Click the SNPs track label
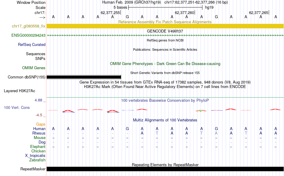 (40, 58)
